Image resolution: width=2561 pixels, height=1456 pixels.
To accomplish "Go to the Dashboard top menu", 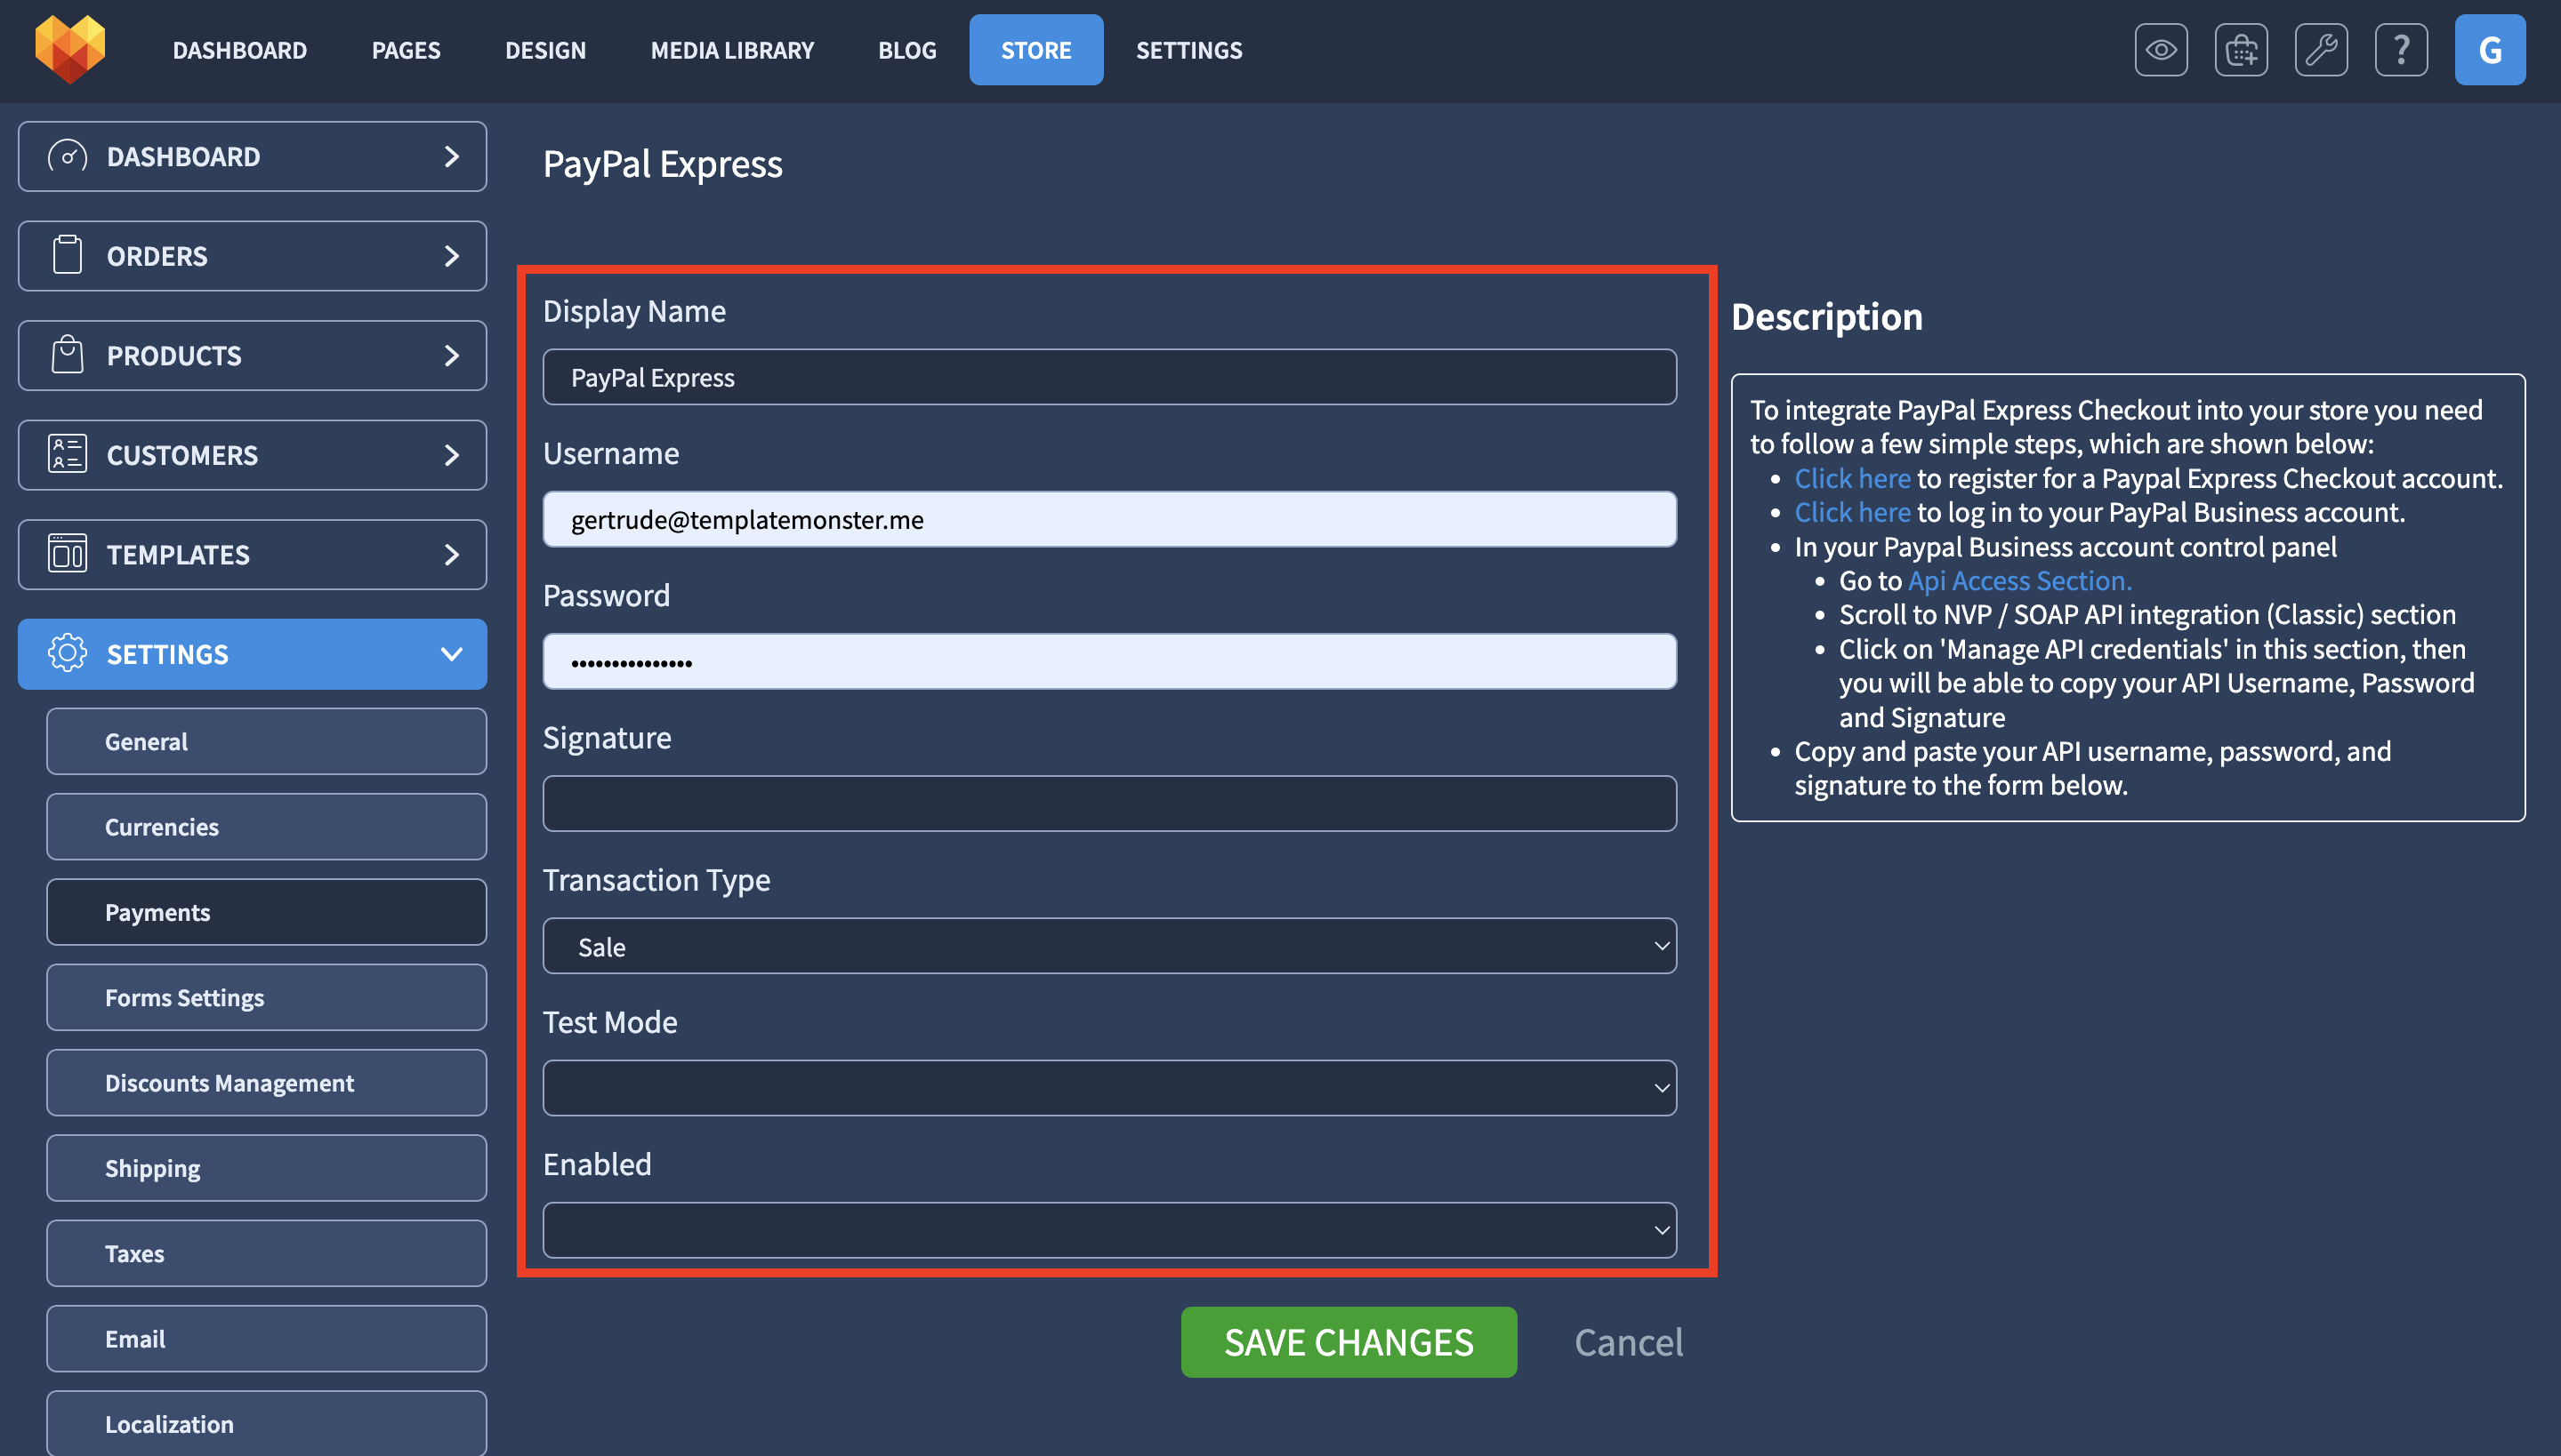I will 239,50.
